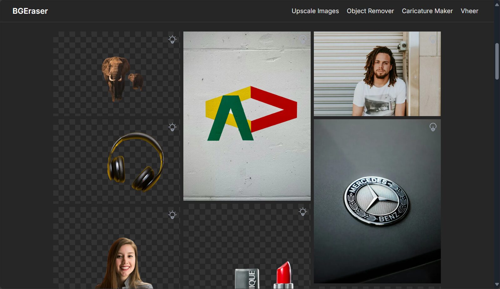Click the scrollbar down arrow
The image size is (500, 289).
coord(497,284)
